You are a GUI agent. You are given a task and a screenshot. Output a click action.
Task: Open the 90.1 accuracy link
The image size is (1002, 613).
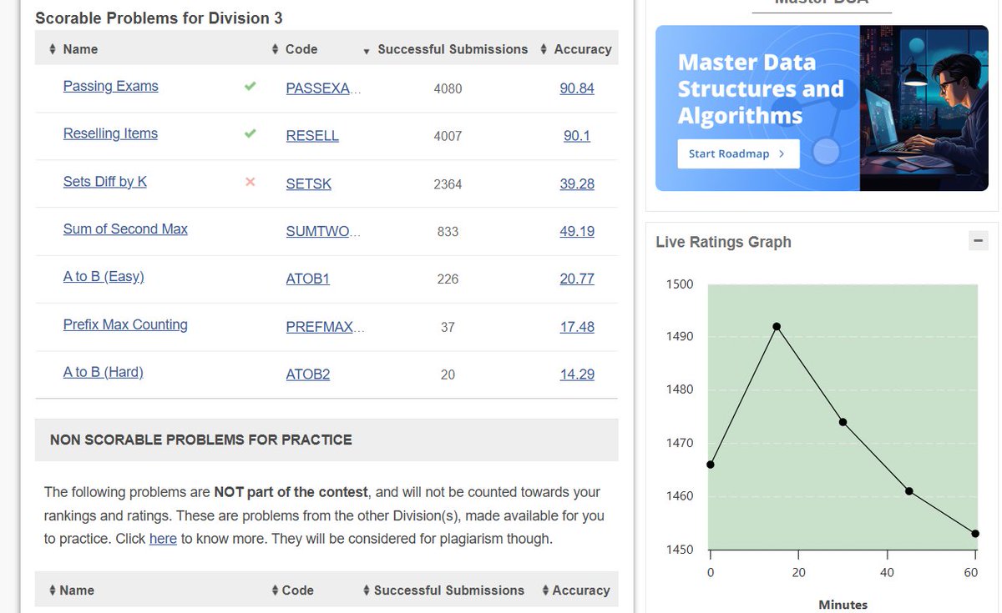point(577,136)
